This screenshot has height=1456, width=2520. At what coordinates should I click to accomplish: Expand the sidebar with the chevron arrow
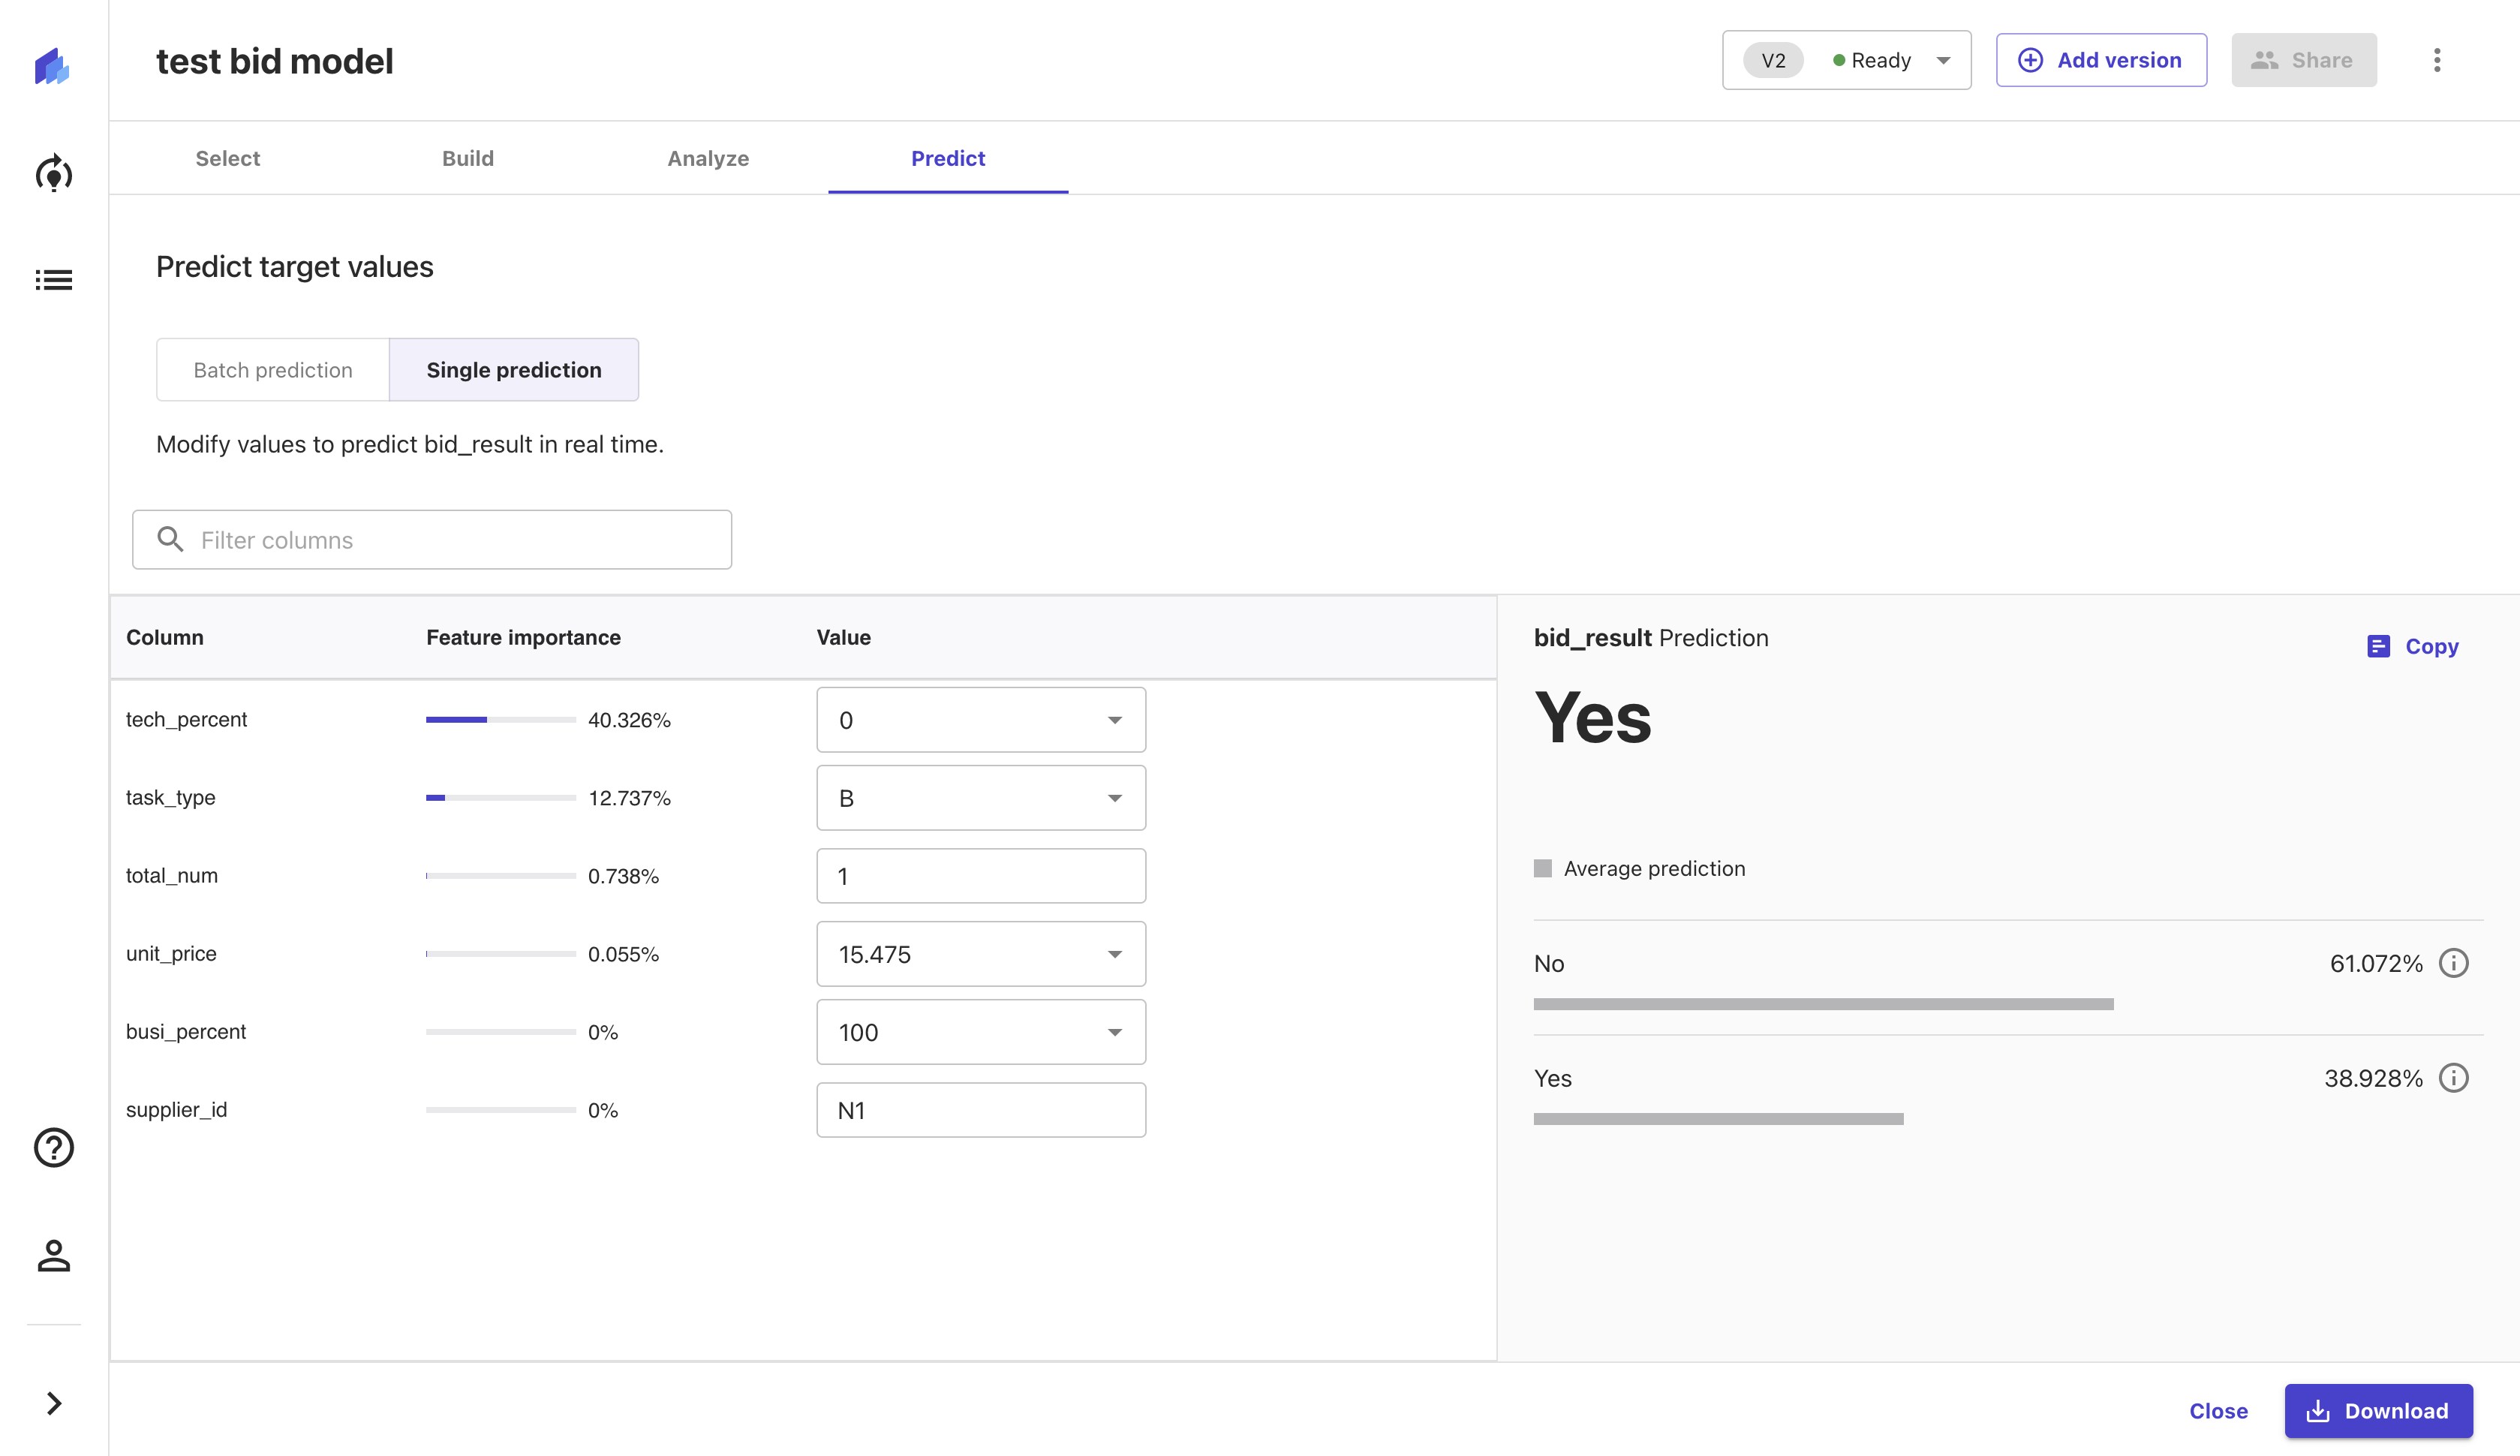[54, 1403]
